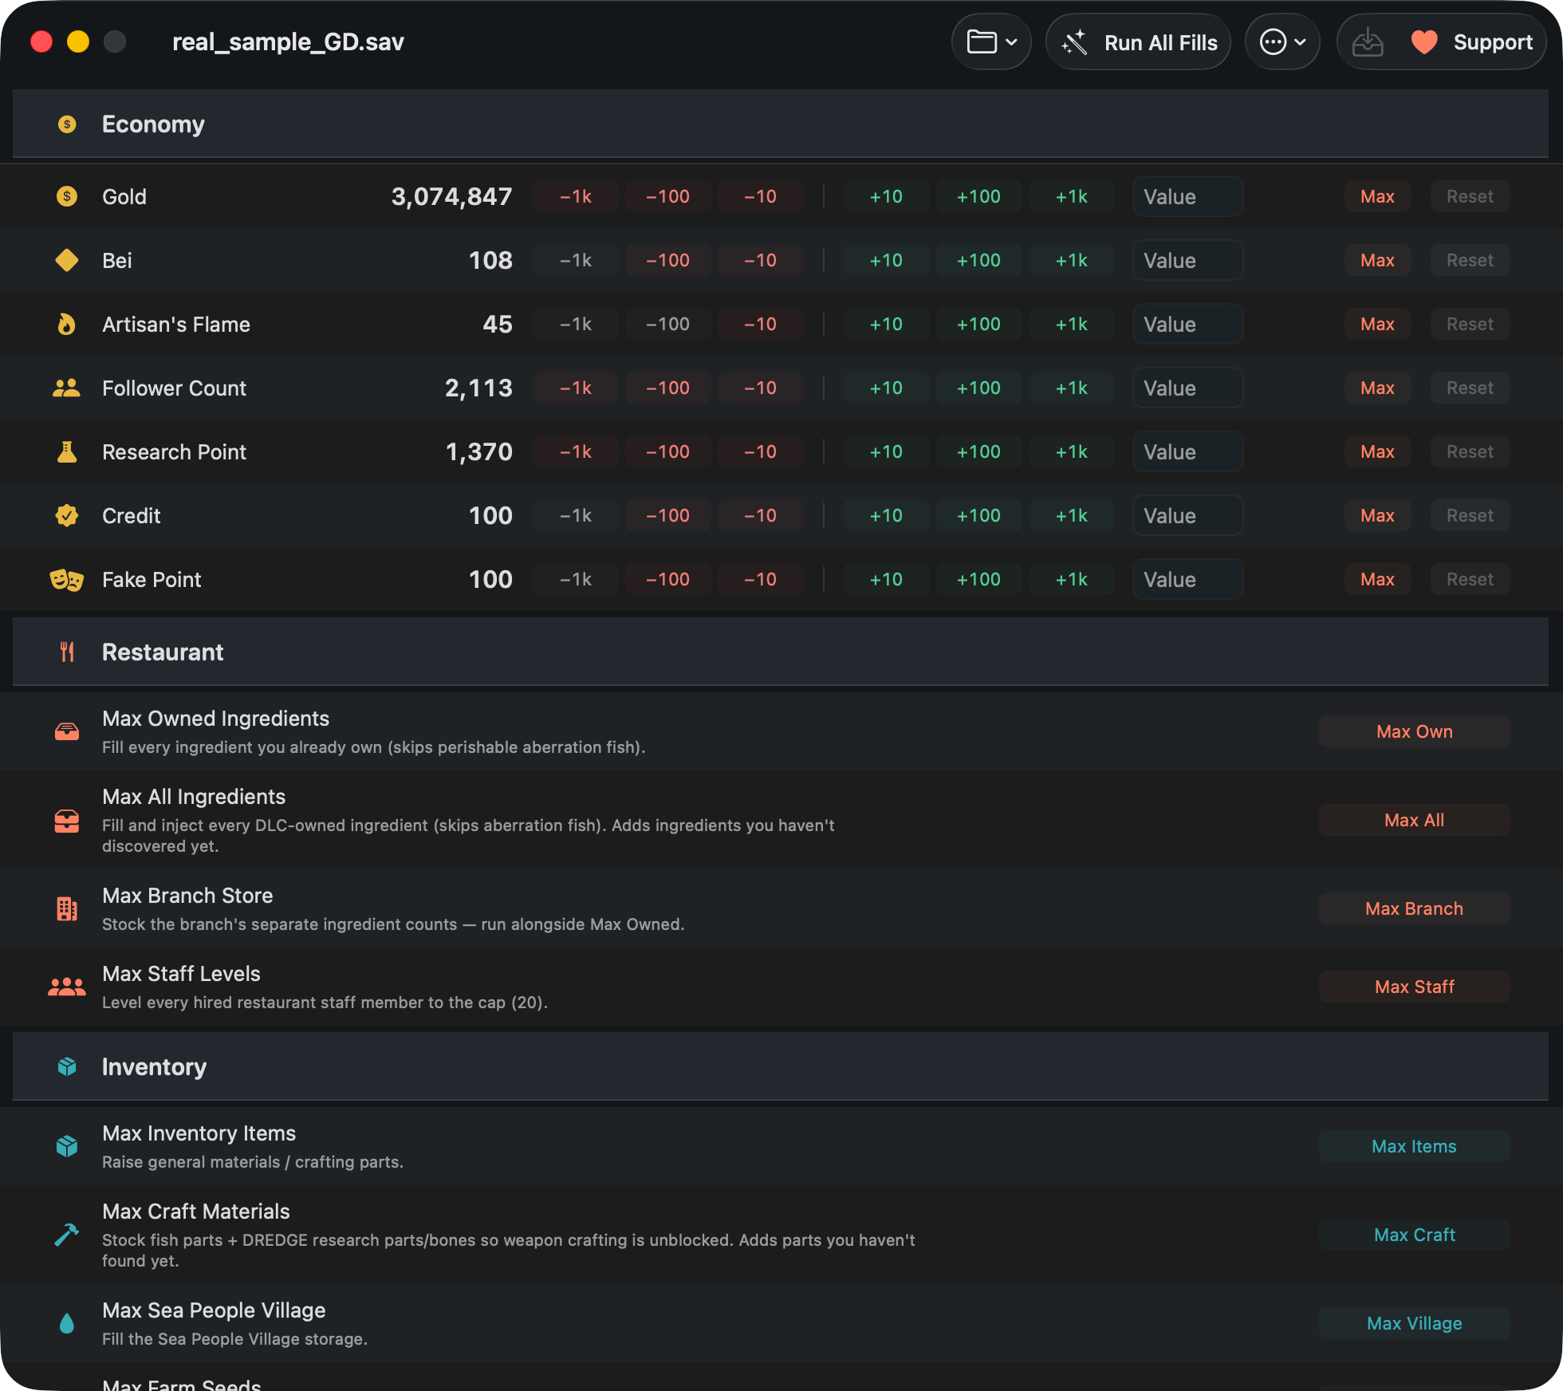
Task: Set Fake Point to Max
Action: (x=1377, y=579)
